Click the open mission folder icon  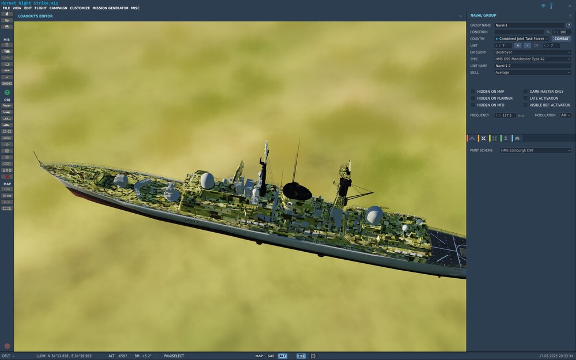pyautogui.click(x=7, y=20)
